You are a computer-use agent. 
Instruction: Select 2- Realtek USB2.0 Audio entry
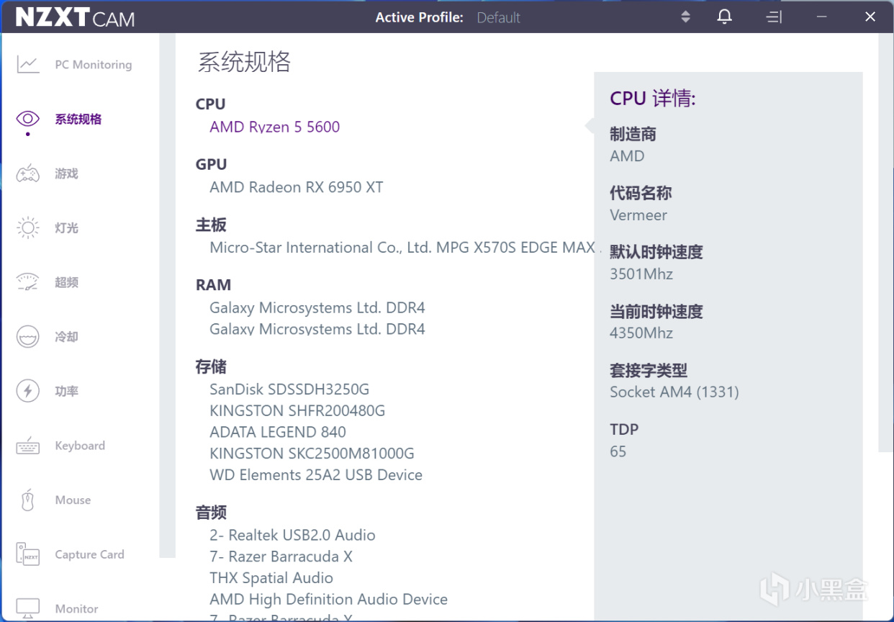[292, 536]
